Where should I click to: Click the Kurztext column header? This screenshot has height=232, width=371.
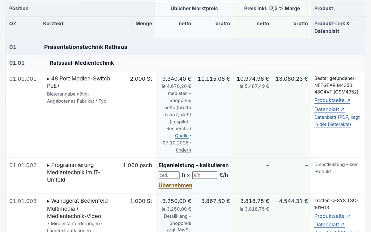53,24
